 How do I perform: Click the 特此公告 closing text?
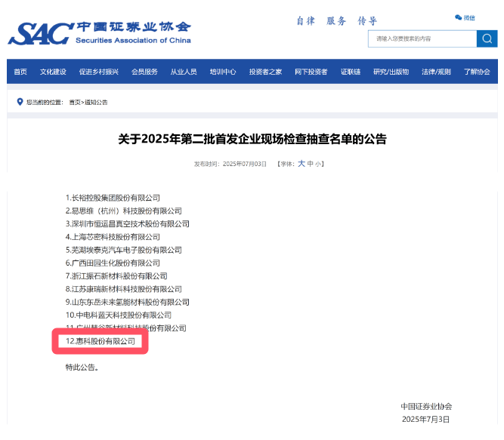click(82, 367)
